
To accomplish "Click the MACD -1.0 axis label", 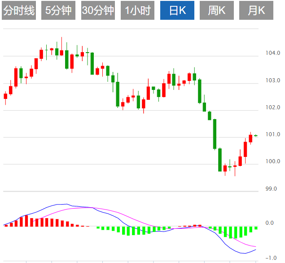I will click(270, 258).
